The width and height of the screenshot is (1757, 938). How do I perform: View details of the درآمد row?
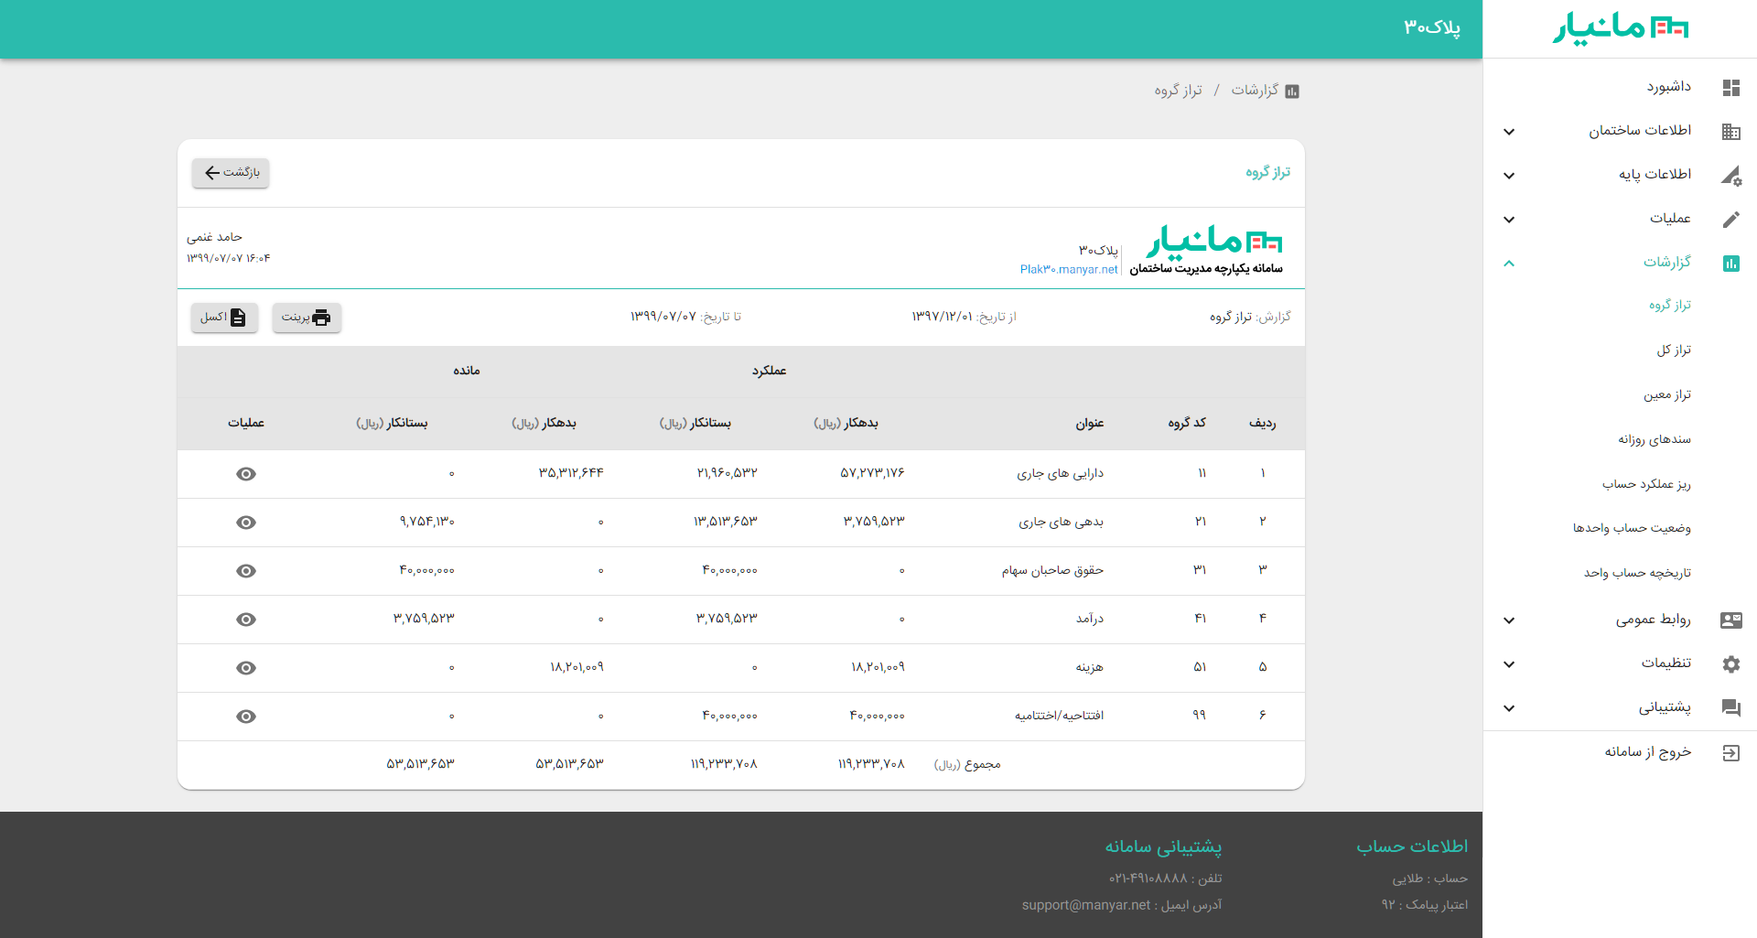tap(246, 620)
